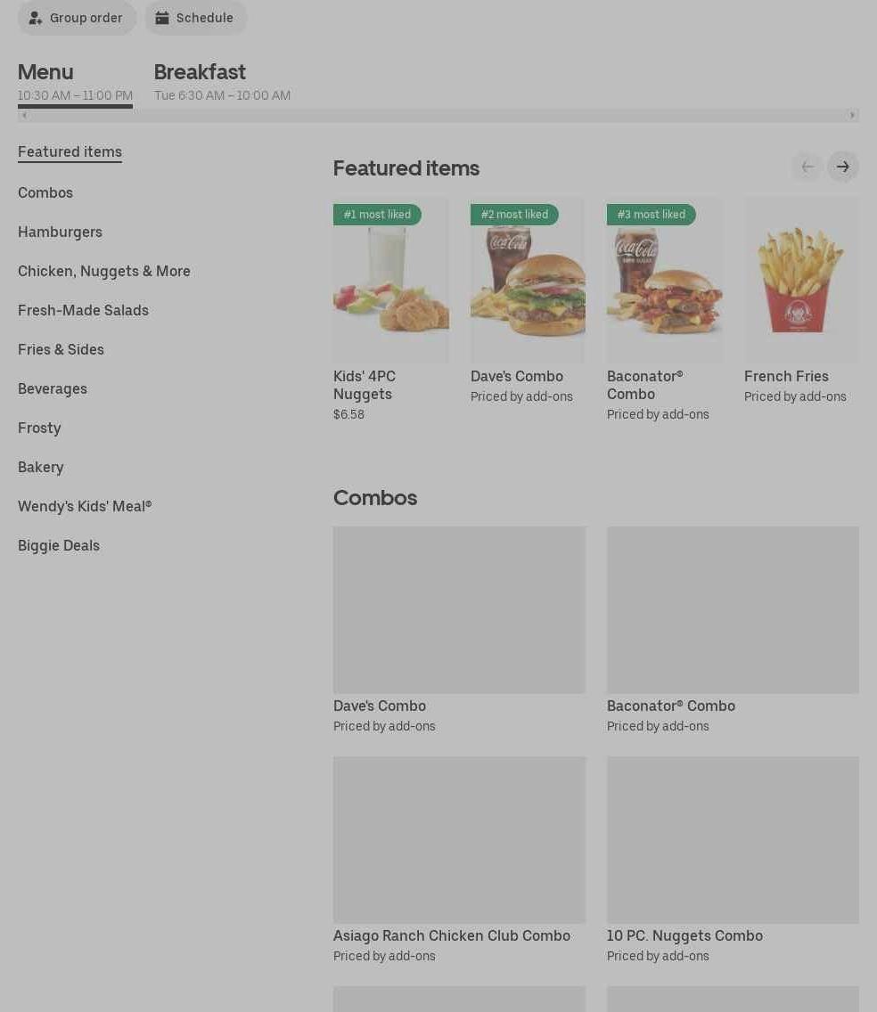The height and width of the screenshot is (1012, 877).
Task: Open Baconator Combo card in Combos section
Action: (733, 630)
